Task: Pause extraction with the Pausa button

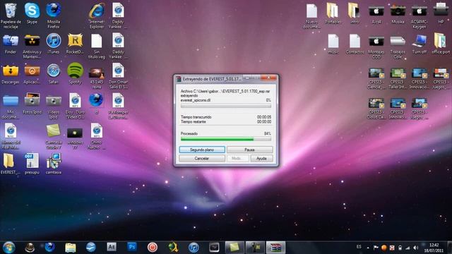Action: point(249,150)
